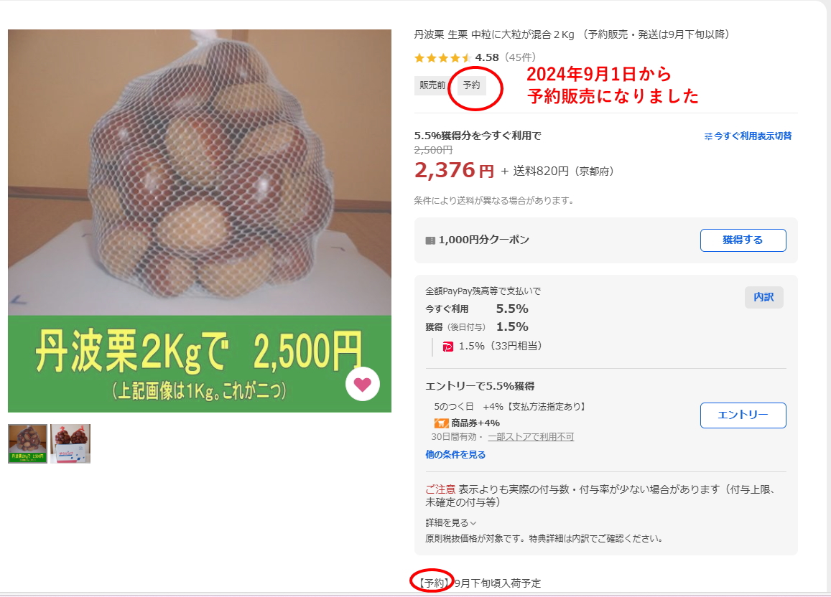This screenshot has height=597, width=831.
Task: Click the red PayPay logo icon
Action: (448, 347)
